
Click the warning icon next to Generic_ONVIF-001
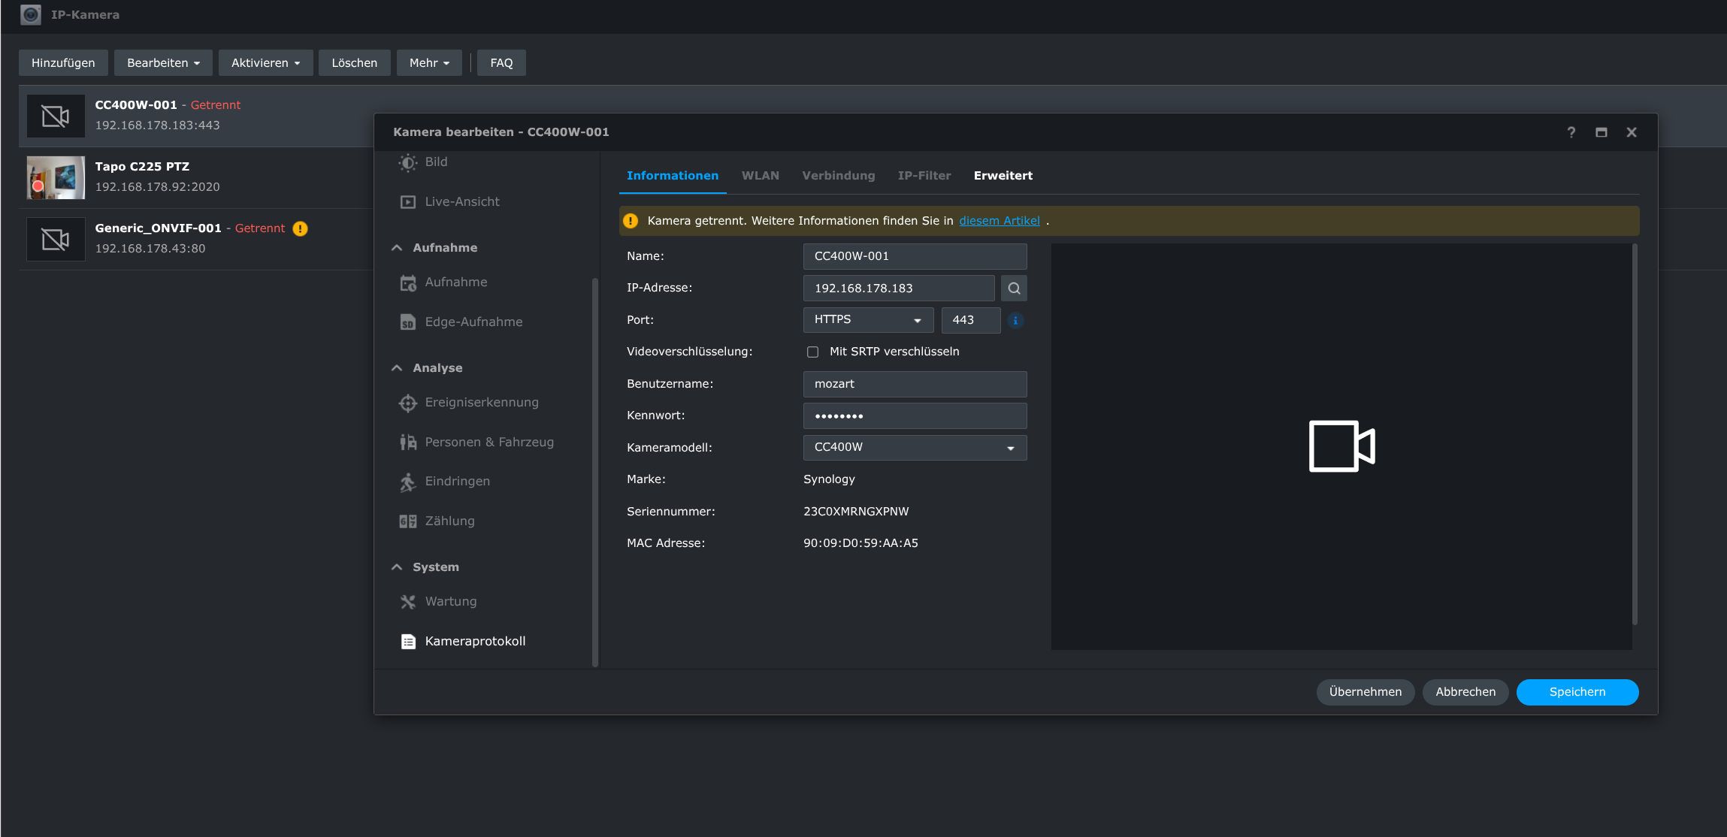click(x=300, y=228)
